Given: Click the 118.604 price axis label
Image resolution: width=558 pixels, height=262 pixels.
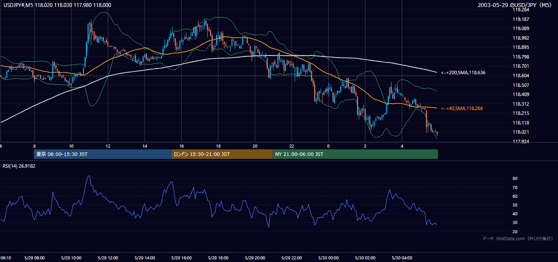Looking at the screenshot, I should (x=521, y=76).
